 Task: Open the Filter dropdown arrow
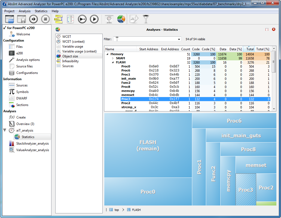point(179,39)
